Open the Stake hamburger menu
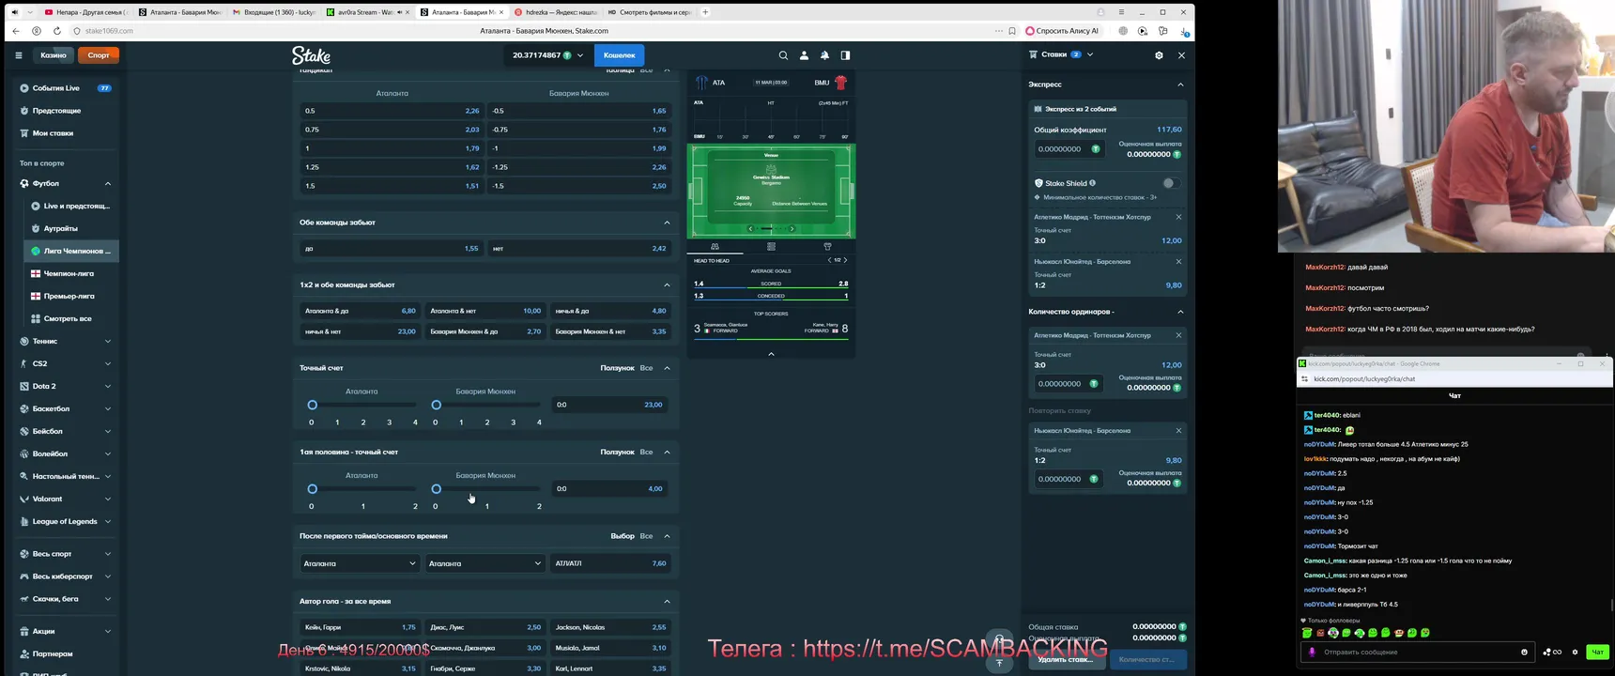 tap(18, 55)
